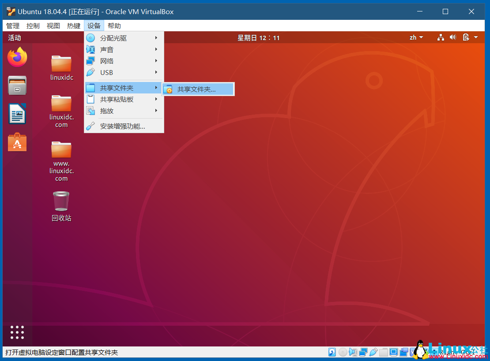This screenshot has width=490, height=361.
Task: Click the audio status icon in status bar
Action: pyautogui.click(x=353, y=352)
